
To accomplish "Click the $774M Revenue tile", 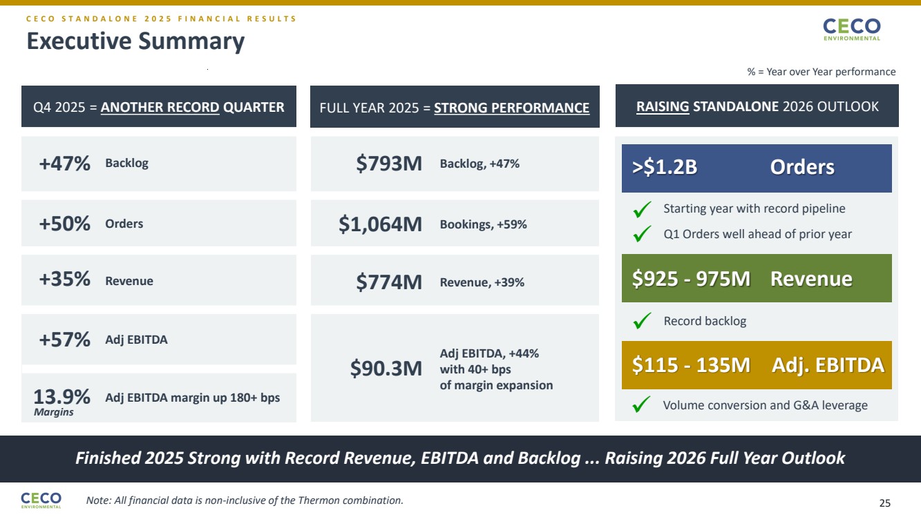I will coord(454,282).
